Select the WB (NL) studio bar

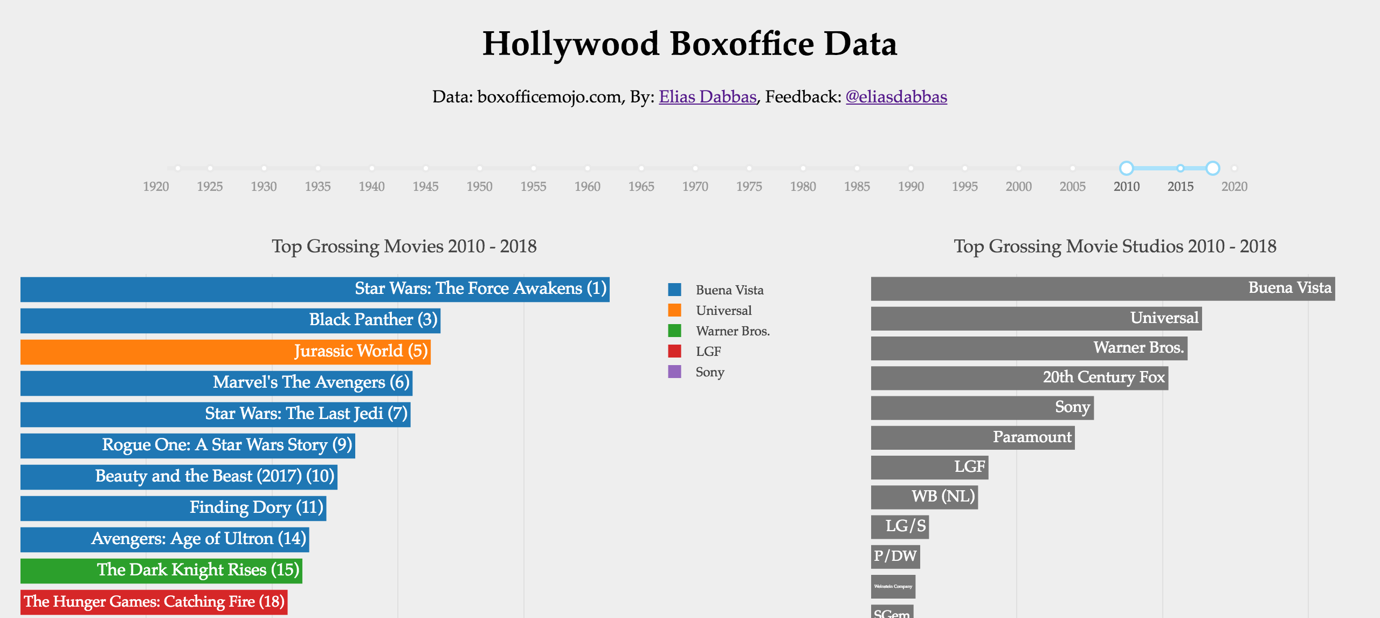click(924, 497)
